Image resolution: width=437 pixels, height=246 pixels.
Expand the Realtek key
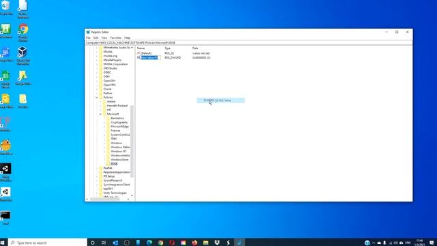pos(97,168)
